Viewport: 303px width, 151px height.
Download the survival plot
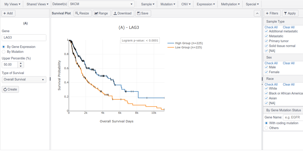coord(123,13)
